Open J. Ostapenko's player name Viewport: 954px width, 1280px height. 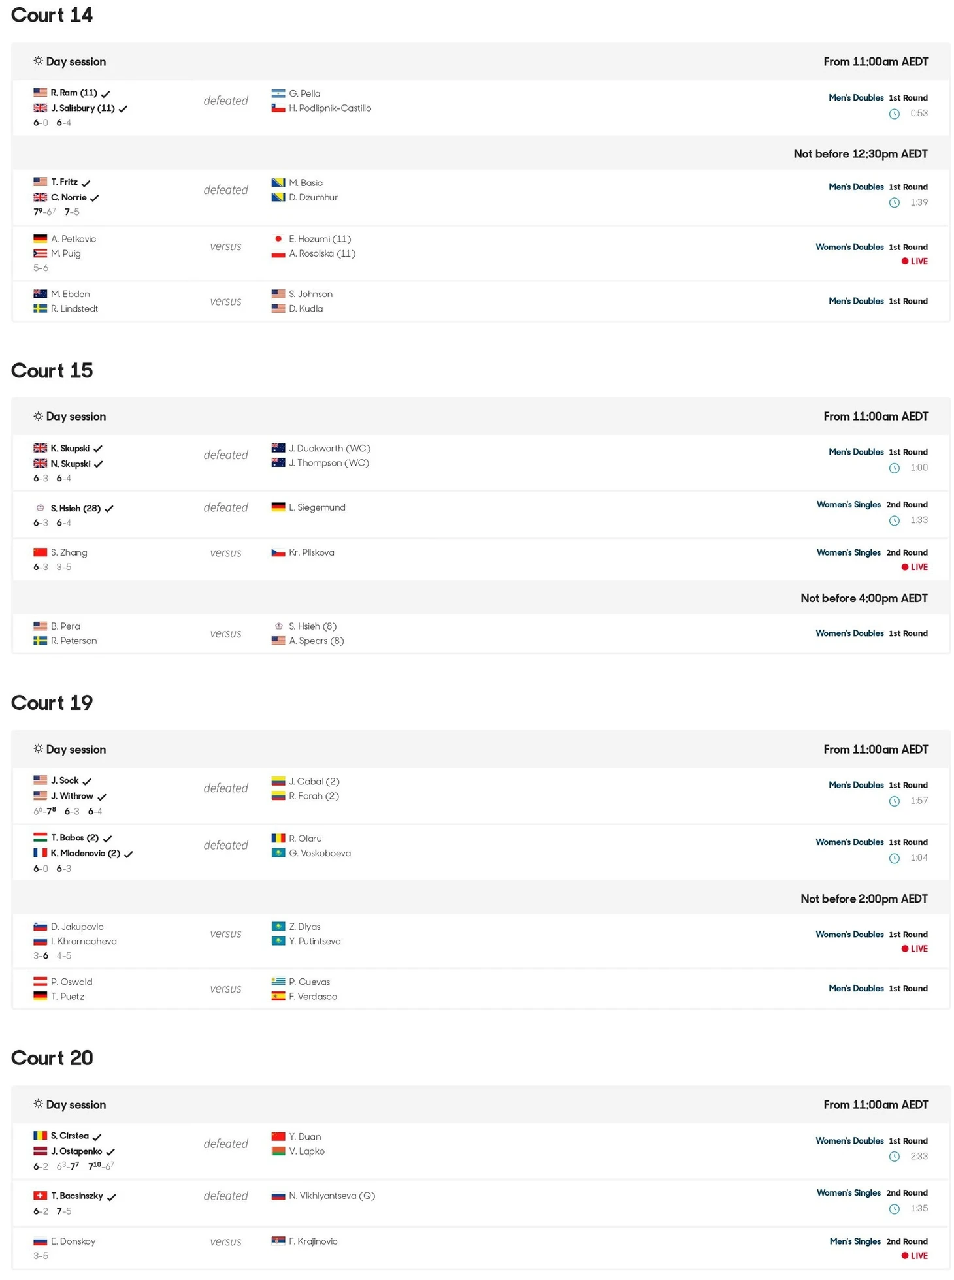[x=76, y=1151]
